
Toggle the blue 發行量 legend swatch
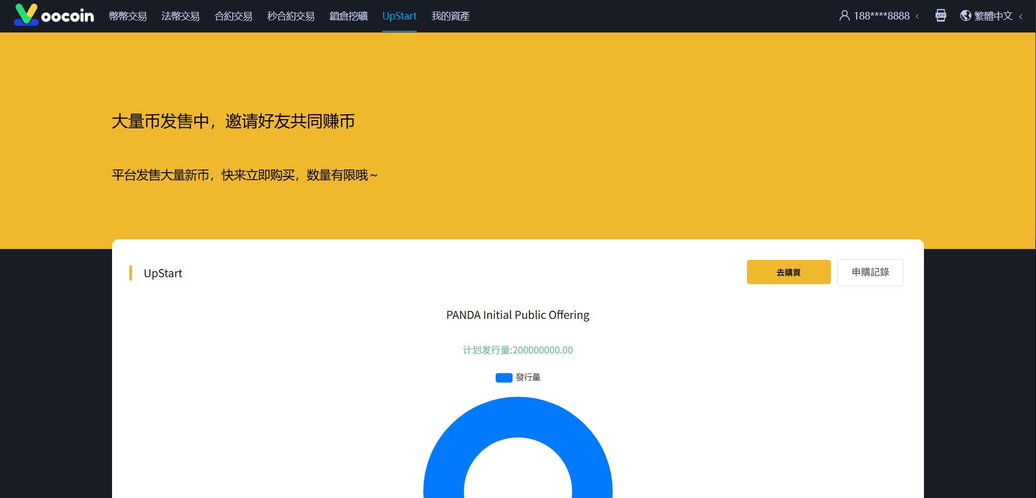pos(504,377)
